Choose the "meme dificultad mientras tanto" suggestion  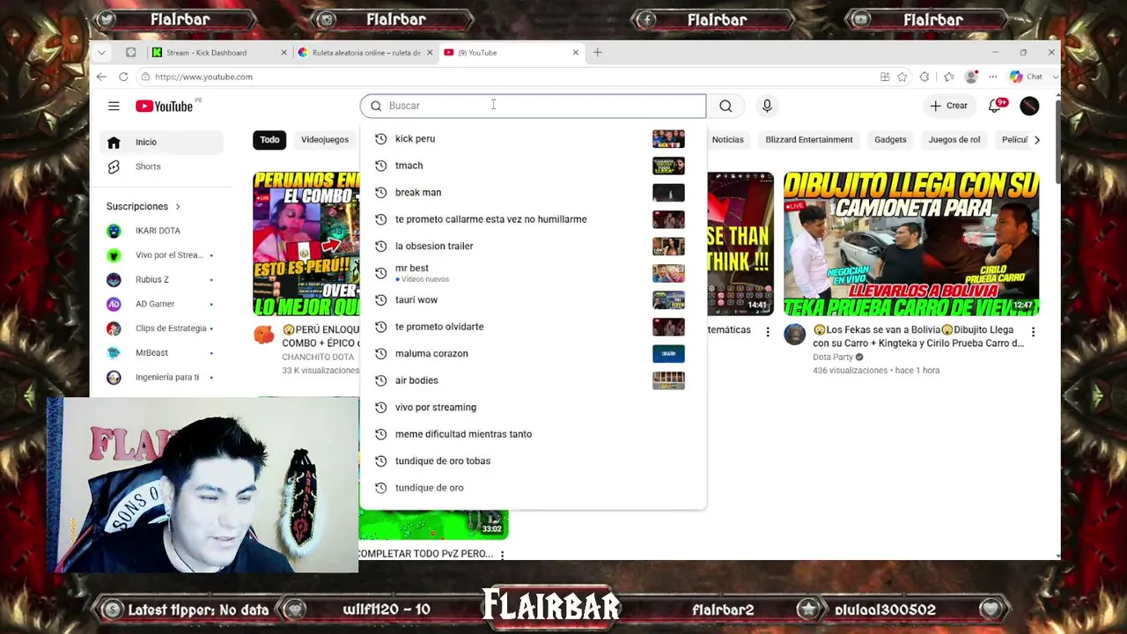[x=533, y=434]
